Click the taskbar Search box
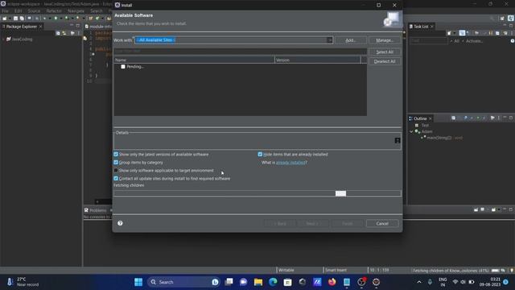The width and height of the screenshot is (515, 290). pos(183,282)
